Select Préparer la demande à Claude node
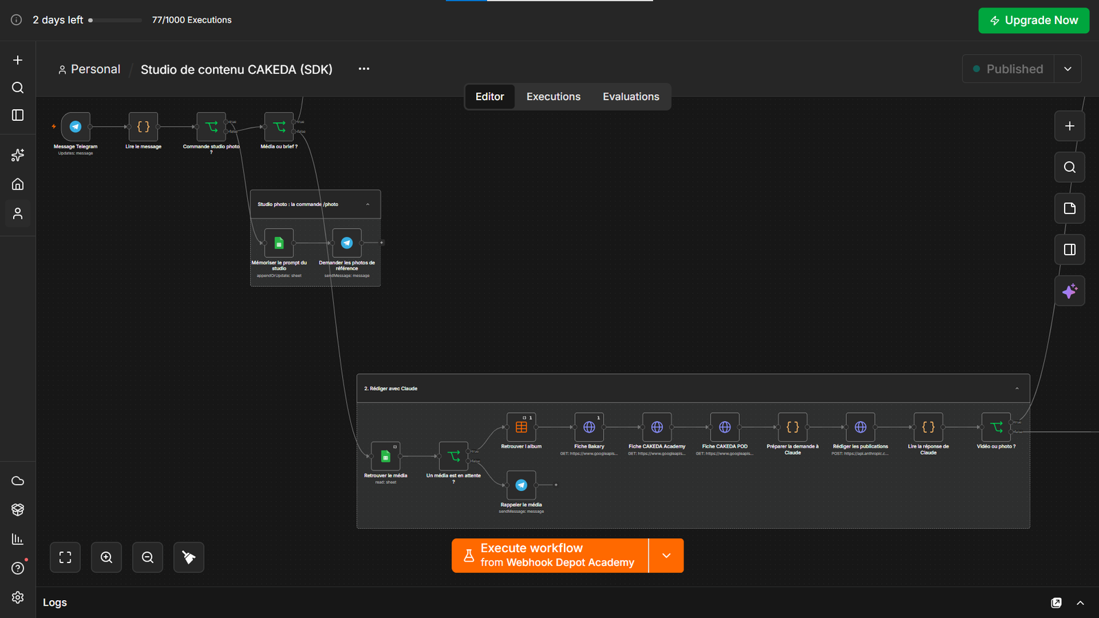Screen dimensions: 1099x618 coord(793,427)
